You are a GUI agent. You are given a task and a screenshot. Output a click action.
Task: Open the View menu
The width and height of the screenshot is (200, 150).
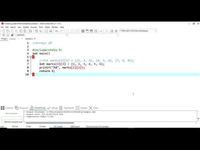pyautogui.click(x=19, y=27)
